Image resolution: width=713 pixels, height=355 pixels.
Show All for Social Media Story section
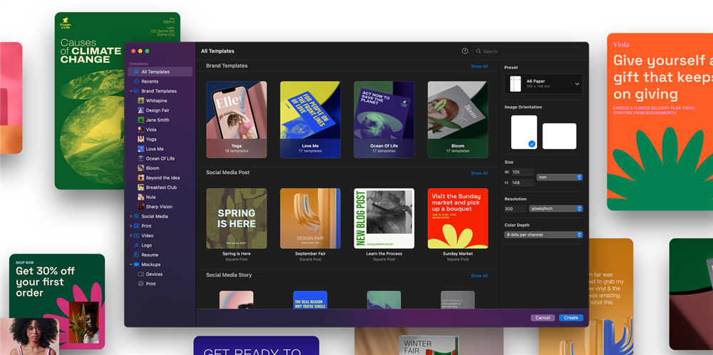click(479, 276)
